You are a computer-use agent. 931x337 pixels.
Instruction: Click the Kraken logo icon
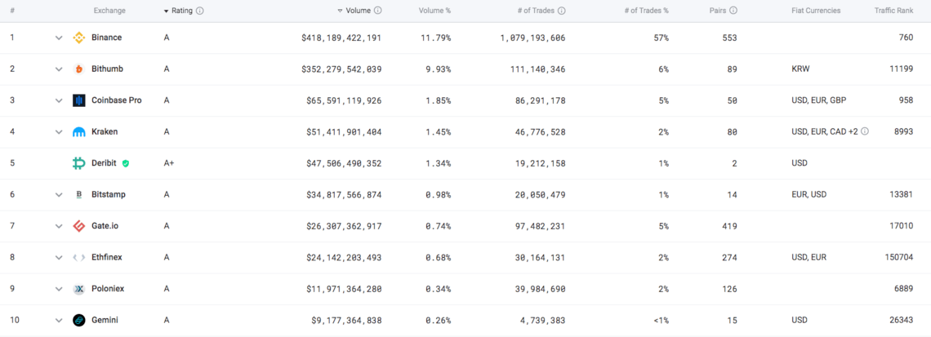[x=79, y=131]
